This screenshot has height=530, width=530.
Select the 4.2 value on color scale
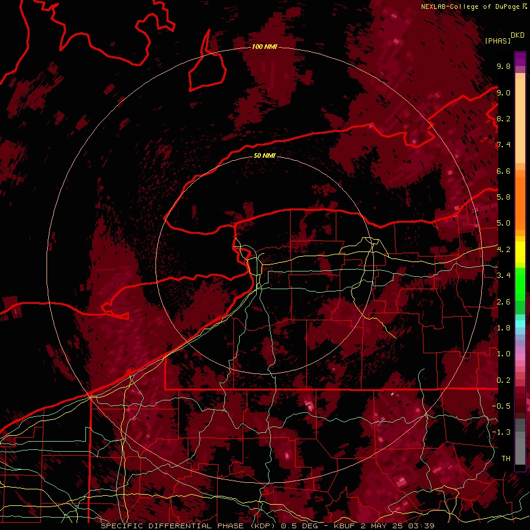503,250
